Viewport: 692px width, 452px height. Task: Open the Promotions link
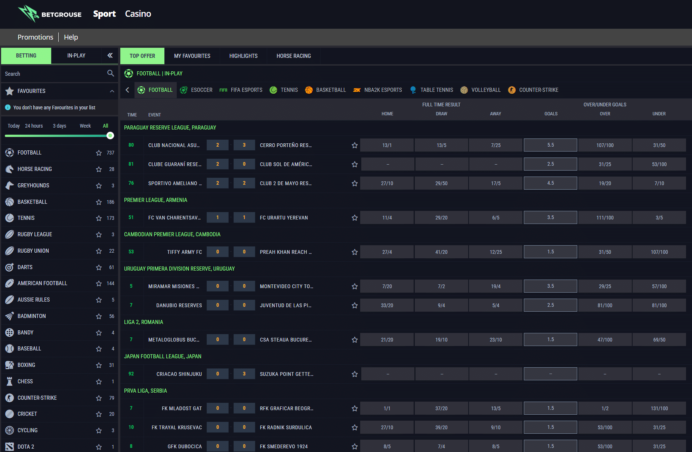(35, 37)
